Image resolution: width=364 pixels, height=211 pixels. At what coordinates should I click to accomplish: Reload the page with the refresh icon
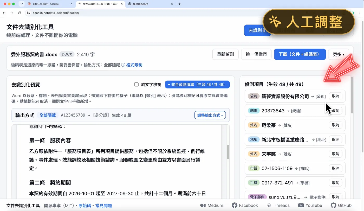(19, 13)
